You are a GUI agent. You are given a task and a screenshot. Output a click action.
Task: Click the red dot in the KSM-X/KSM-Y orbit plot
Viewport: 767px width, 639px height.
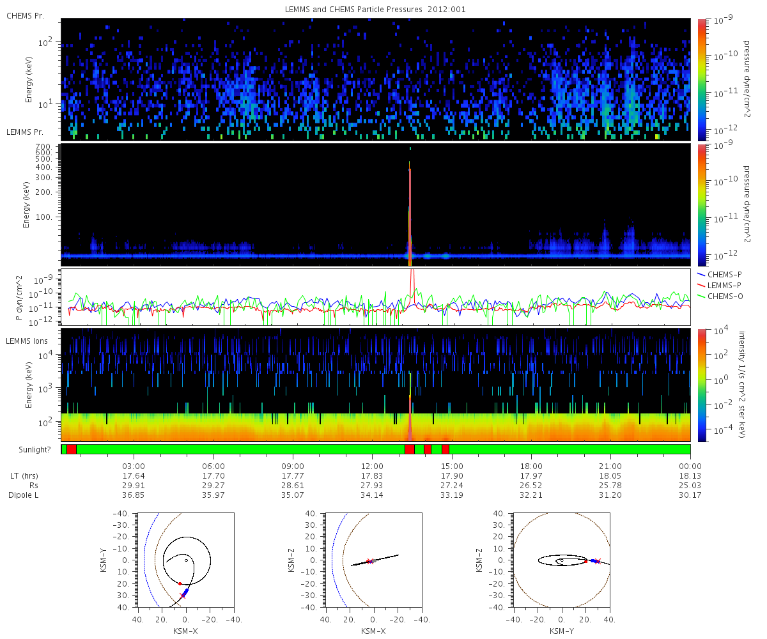[180, 583]
